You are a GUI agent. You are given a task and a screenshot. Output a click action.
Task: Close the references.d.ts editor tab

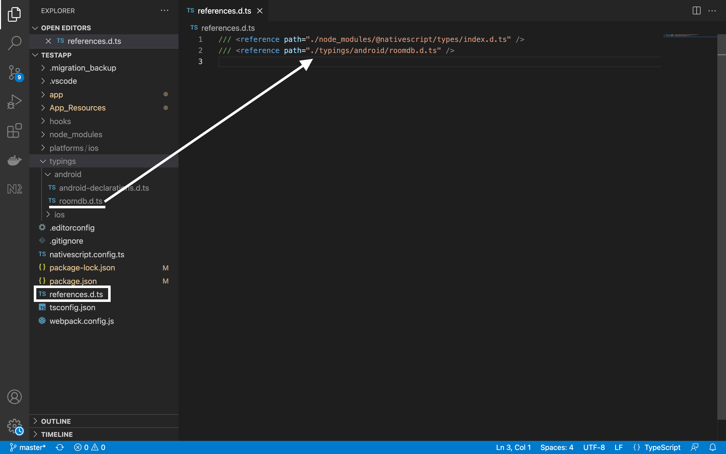pyautogui.click(x=260, y=11)
